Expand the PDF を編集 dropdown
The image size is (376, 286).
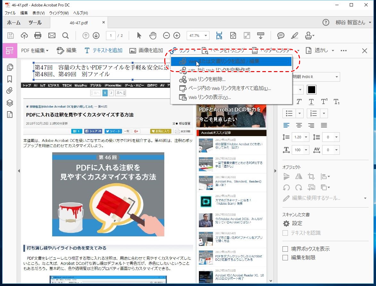[35, 51]
